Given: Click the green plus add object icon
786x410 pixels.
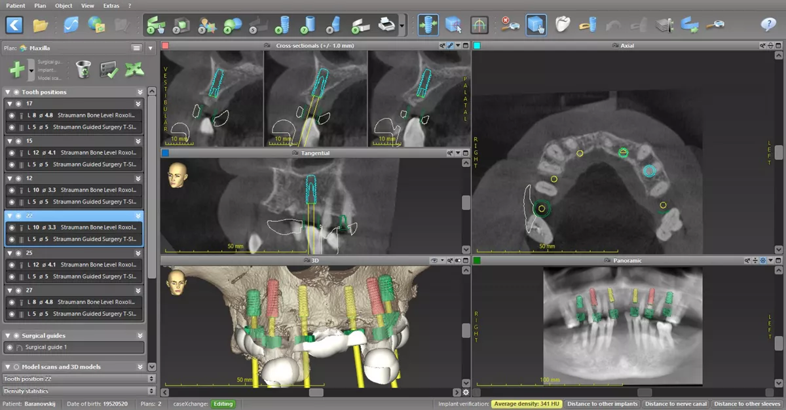Looking at the screenshot, I should coord(17,69).
